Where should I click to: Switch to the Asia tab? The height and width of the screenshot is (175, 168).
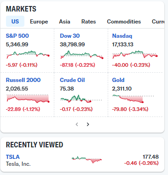[64, 22]
